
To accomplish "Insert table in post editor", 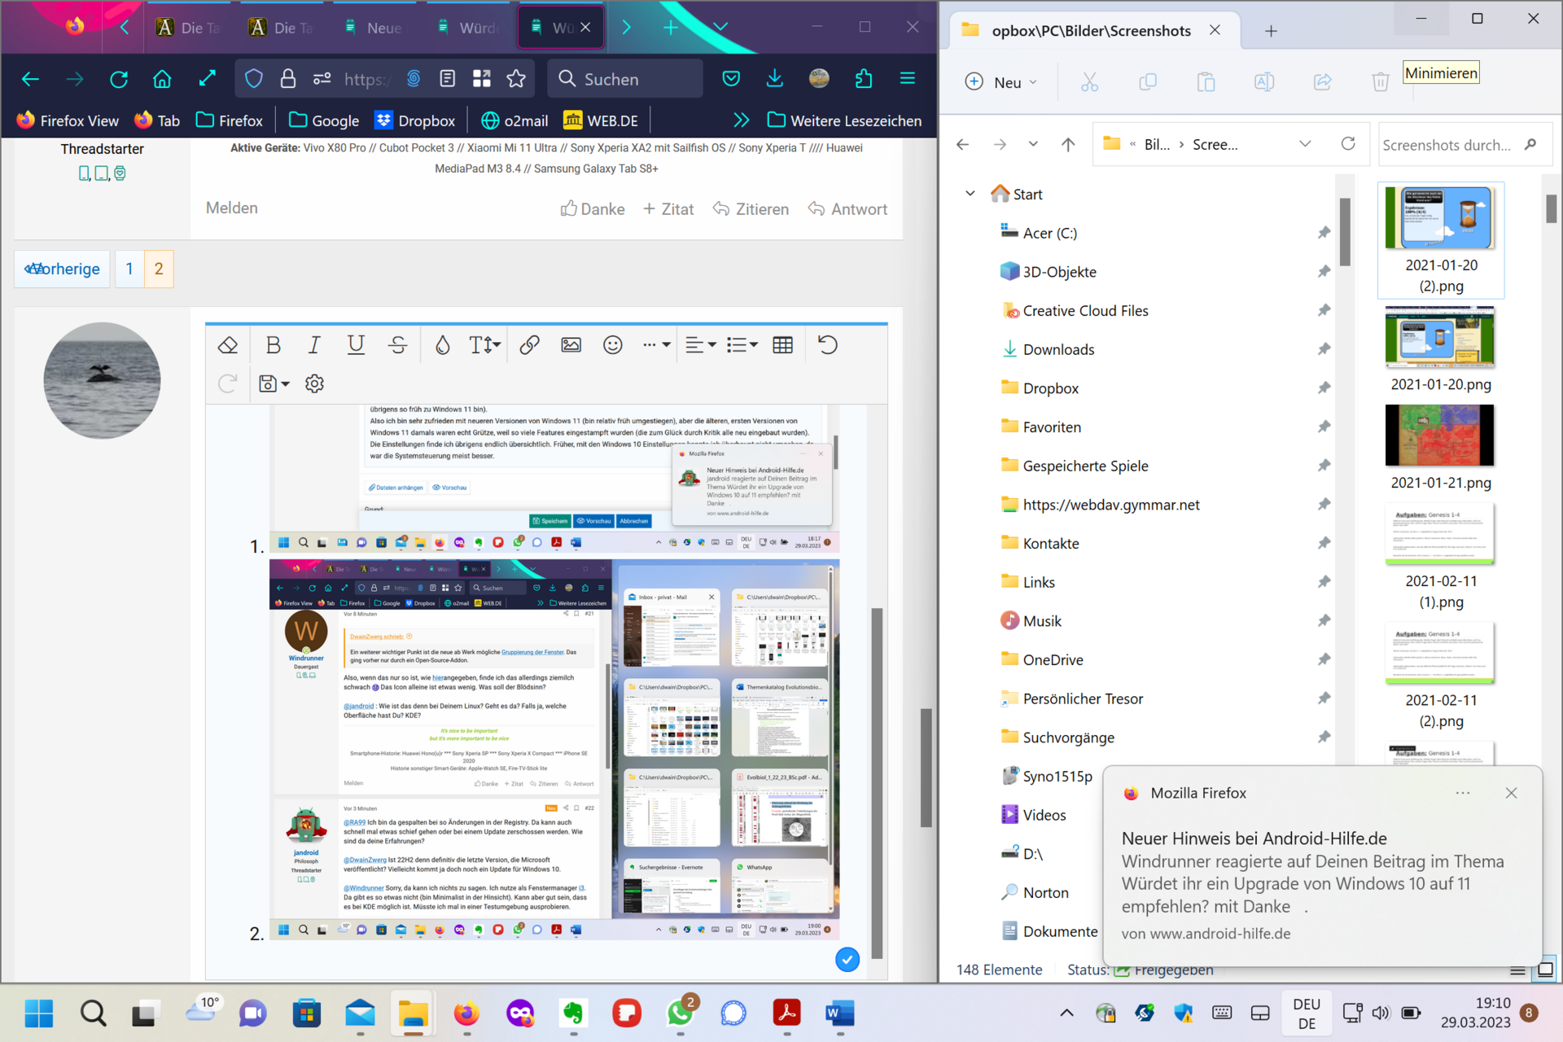I will (782, 345).
